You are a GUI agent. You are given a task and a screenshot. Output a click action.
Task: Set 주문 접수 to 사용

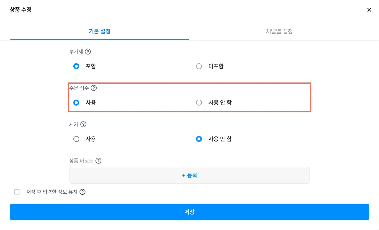(76, 103)
